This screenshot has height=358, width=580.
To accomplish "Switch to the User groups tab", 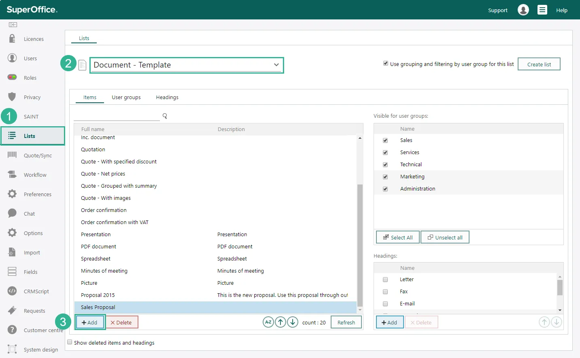I will click(126, 97).
